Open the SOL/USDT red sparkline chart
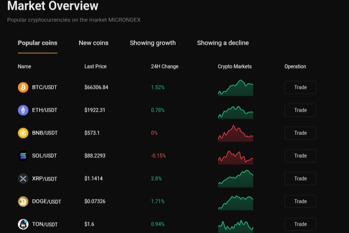 pyautogui.click(x=236, y=157)
